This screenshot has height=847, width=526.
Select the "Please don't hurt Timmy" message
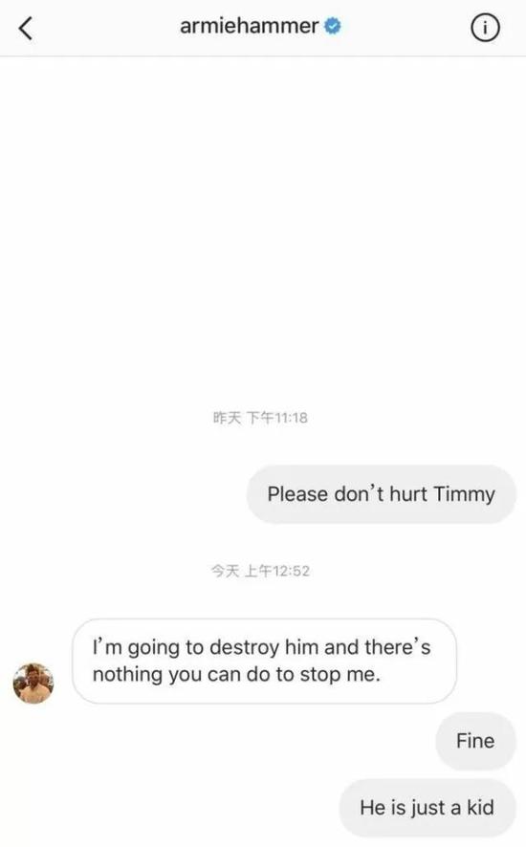coord(382,494)
